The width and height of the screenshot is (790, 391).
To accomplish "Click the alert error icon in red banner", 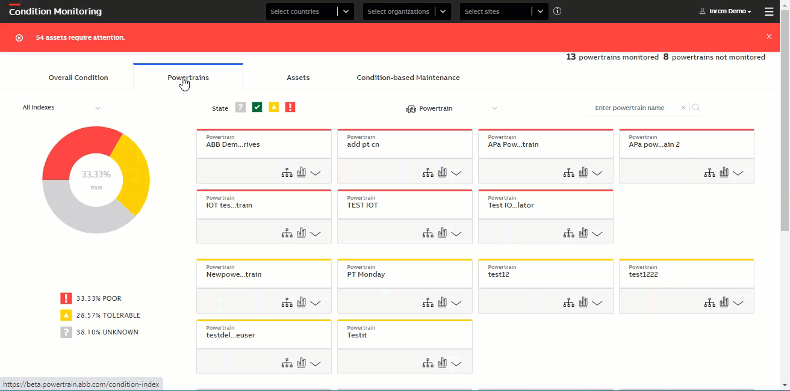I will click(x=19, y=37).
